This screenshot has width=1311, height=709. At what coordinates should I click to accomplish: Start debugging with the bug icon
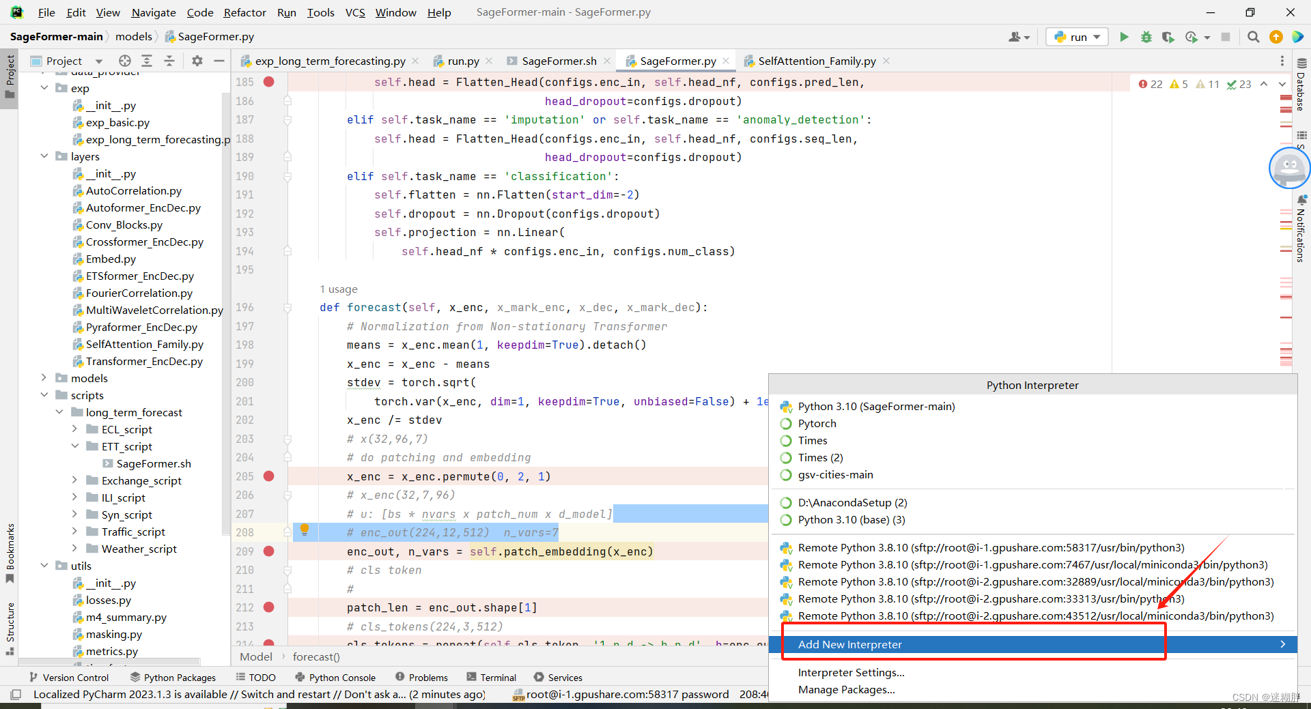pyautogui.click(x=1146, y=37)
